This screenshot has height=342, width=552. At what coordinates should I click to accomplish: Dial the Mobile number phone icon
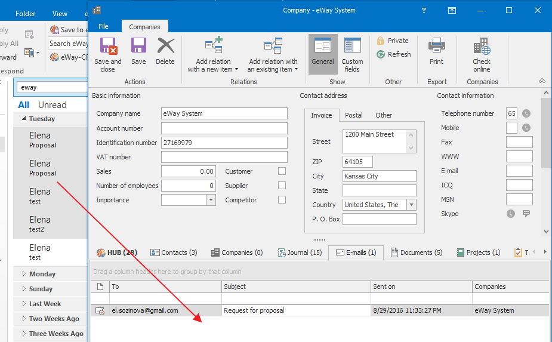(526, 128)
